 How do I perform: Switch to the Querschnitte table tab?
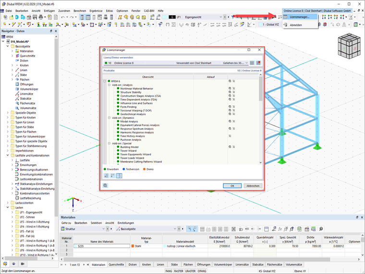pyautogui.click(x=116, y=264)
